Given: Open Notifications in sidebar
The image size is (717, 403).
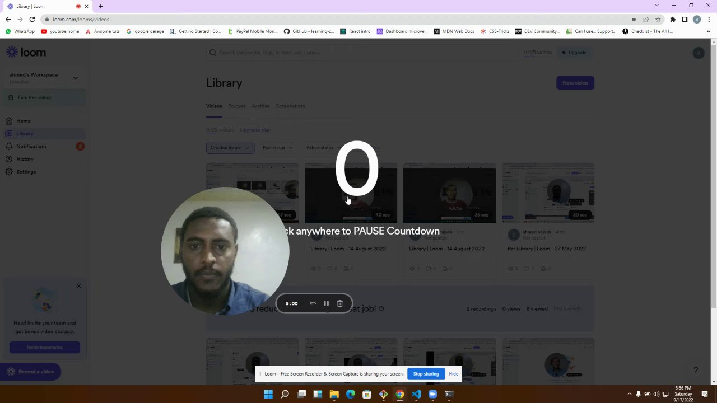Looking at the screenshot, I should click(31, 146).
